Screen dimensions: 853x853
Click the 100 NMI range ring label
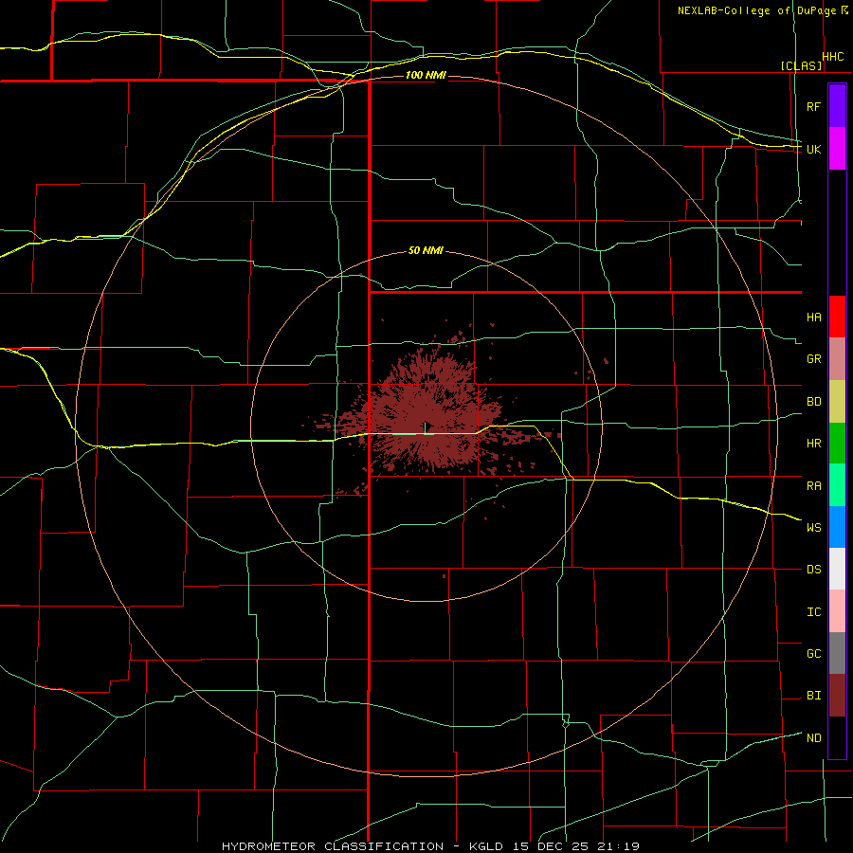tap(426, 75)
